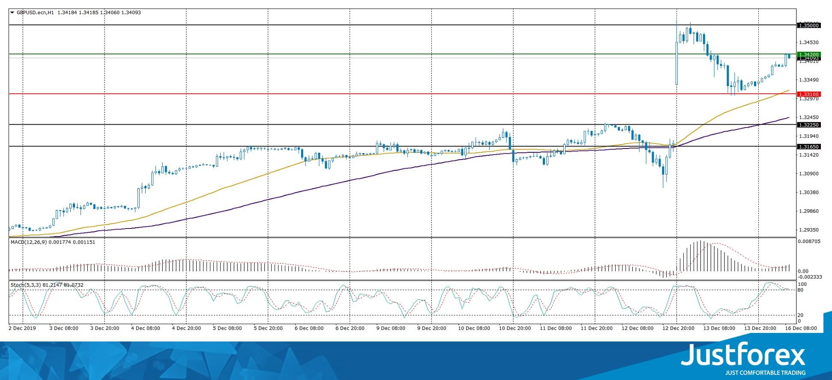The width and height of the screenshot is (832, 380).
Task: Click the 10 Dec 20:00 time label
Action: [x=515, y=329]
